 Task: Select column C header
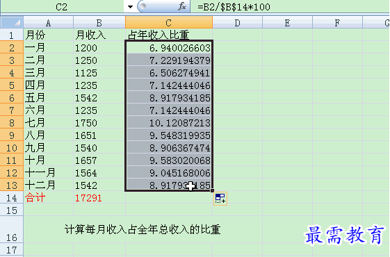click(169, 23)
